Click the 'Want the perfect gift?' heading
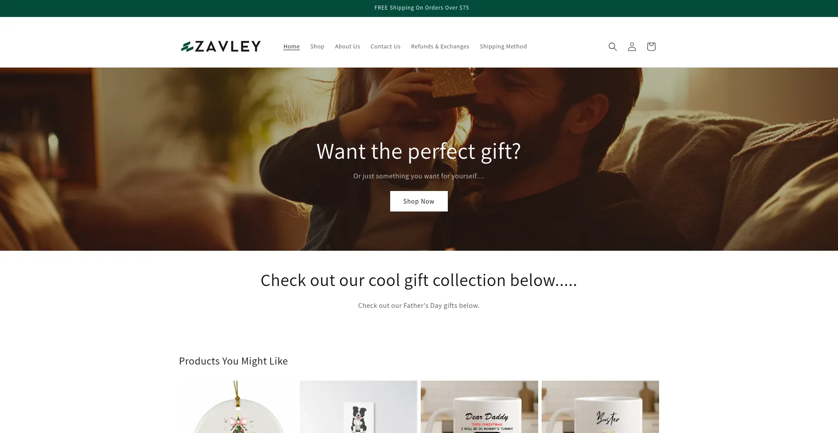Viewport: 838px width, 433px height. 419,151
